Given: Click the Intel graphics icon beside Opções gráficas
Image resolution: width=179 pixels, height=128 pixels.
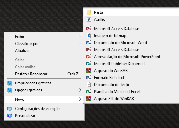Looking at the screenshot, I should pyautogui.click(x=10, y=90).
